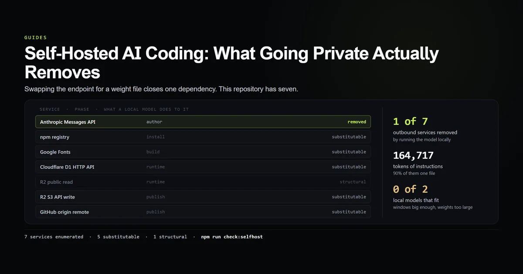
Task: Click the '0 of 2' local models statistic
Action: pyautogui.click(x=411, y=189)
